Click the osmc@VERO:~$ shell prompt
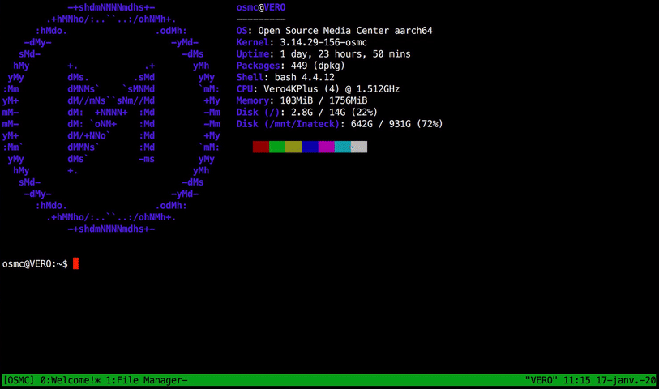Screen dimensions: 659x389 coord(35,264)
